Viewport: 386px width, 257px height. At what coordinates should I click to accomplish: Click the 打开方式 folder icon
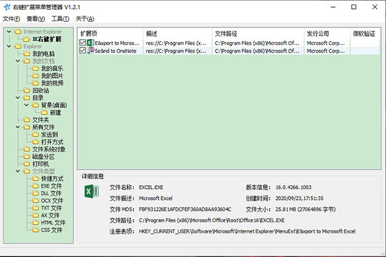(35, 141)
